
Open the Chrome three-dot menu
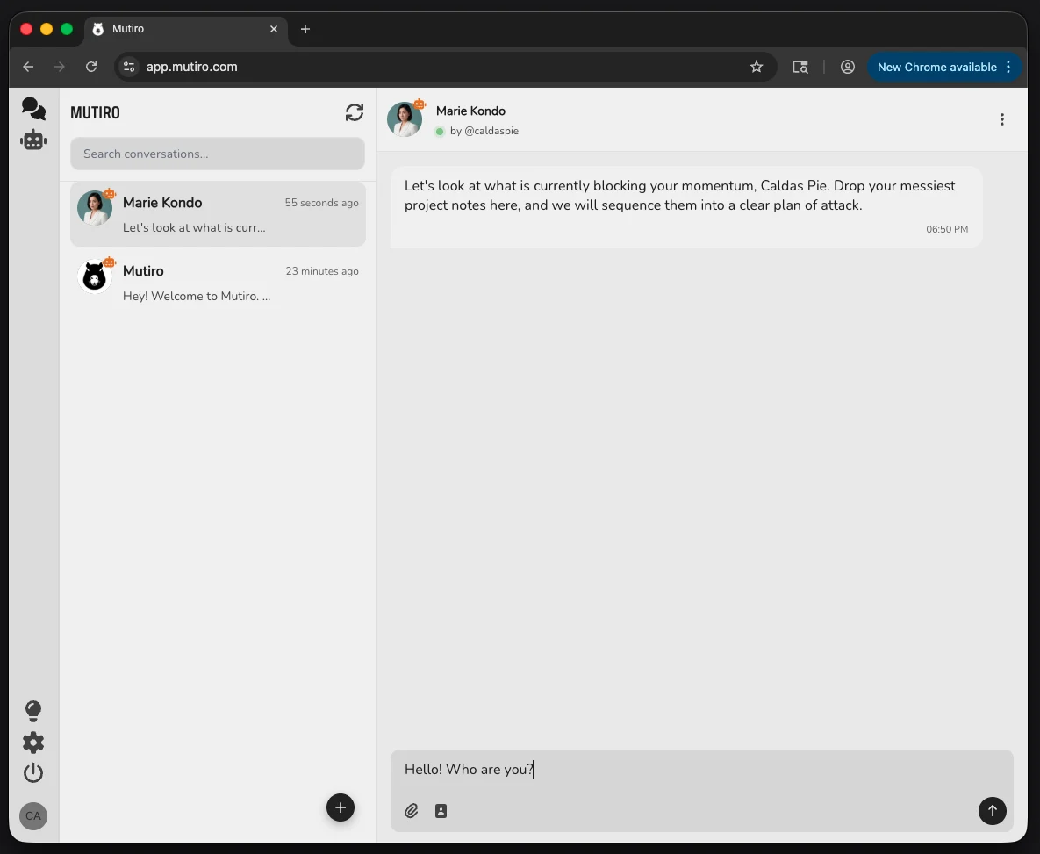pos(1008,67)
